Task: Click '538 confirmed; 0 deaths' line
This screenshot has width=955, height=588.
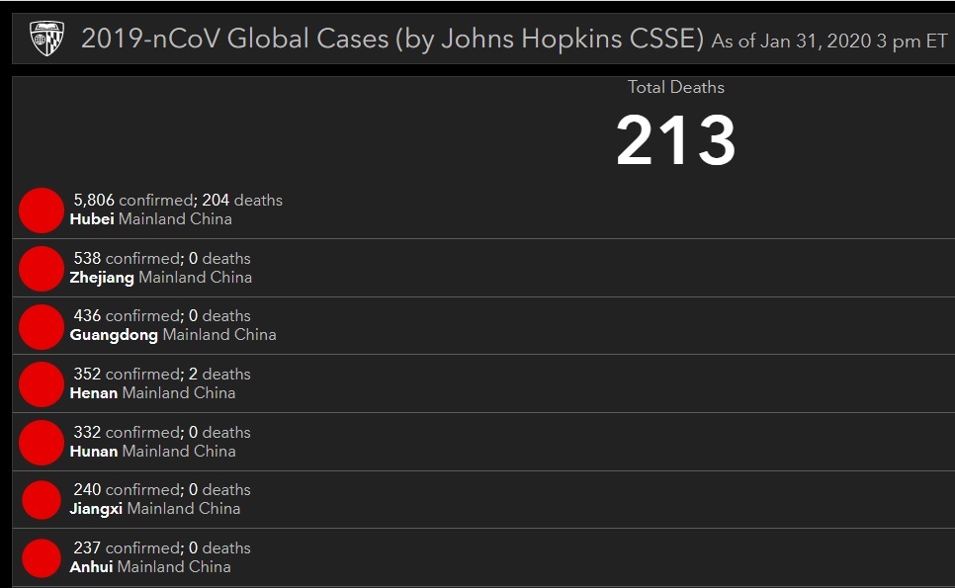Action: (x=162, y=258)
